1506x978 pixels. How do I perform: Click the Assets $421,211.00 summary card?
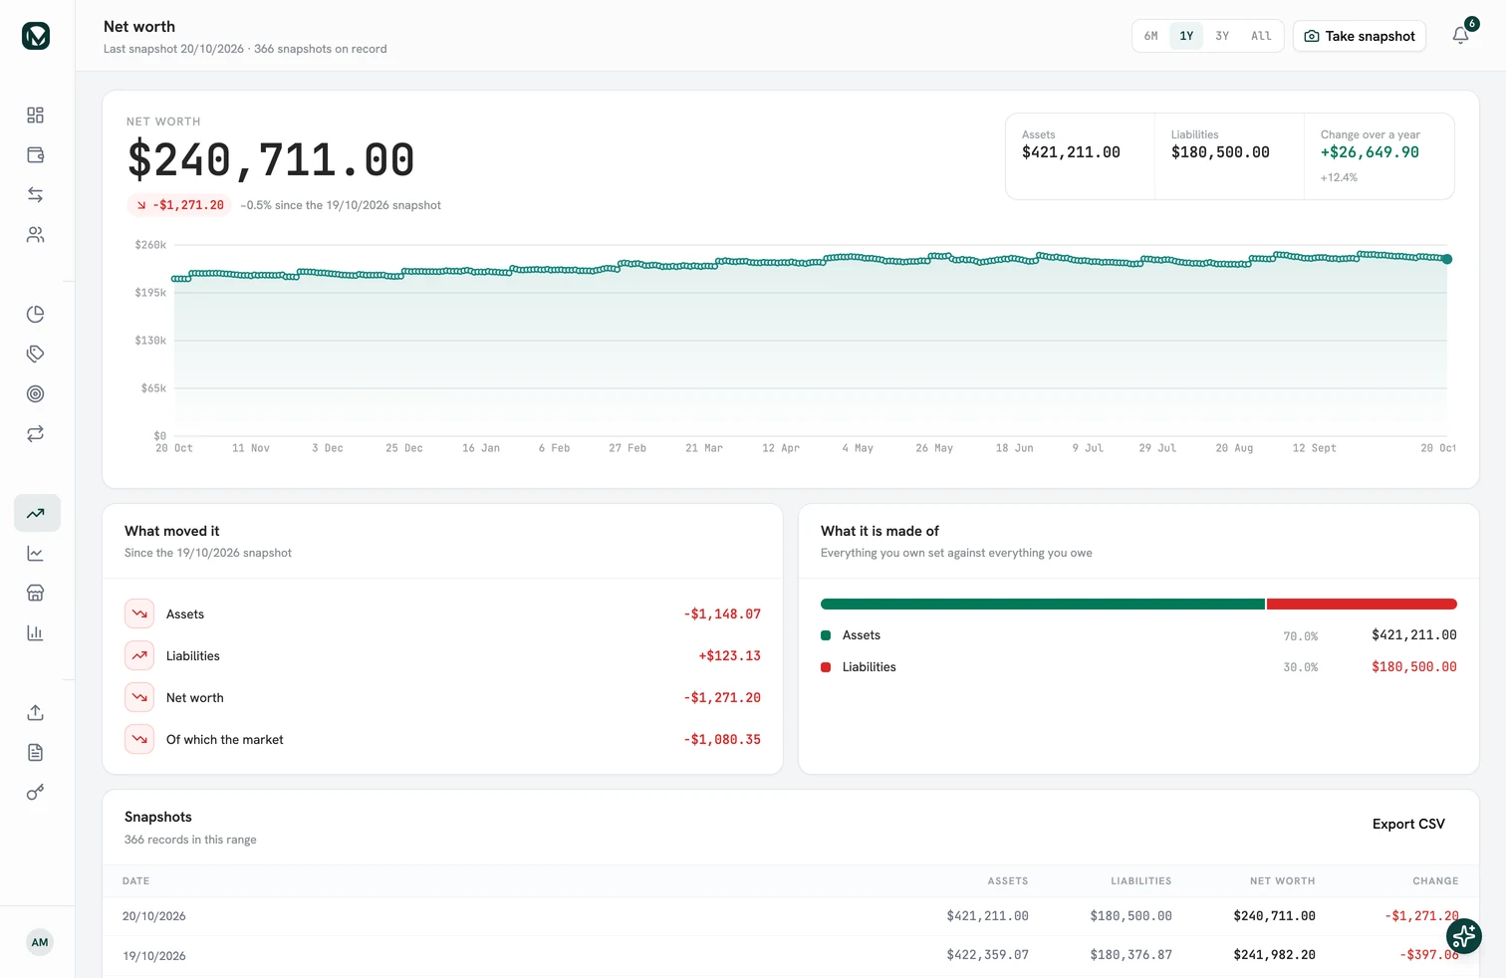coord(1081,156)
